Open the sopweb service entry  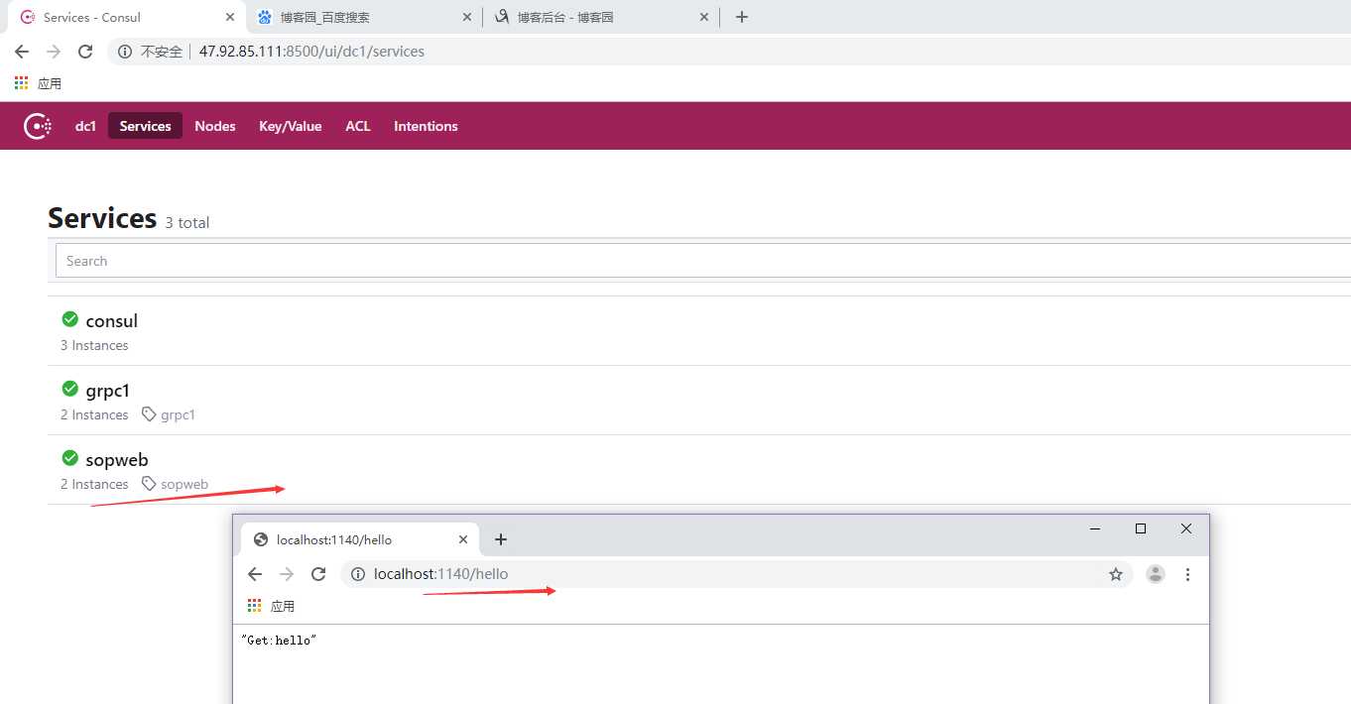[x=699, y=470]
